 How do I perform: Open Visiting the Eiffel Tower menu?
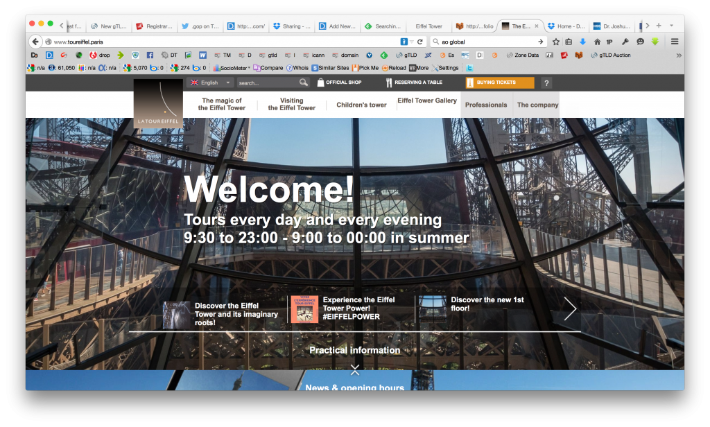(292, 104)
